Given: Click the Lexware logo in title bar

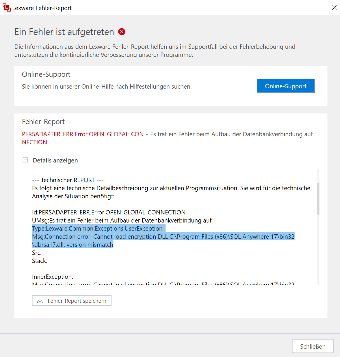Looking at the screenshot, I should (x=6, y=8).
